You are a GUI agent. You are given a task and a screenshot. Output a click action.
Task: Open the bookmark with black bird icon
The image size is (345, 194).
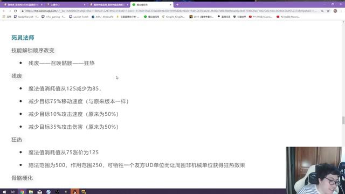coord(224,17)
